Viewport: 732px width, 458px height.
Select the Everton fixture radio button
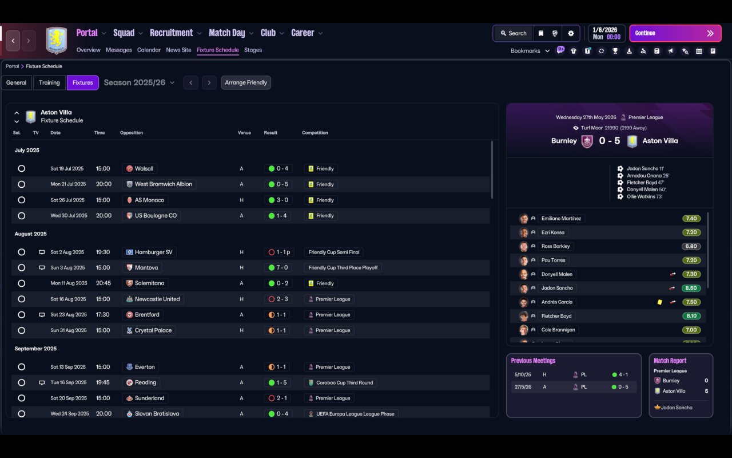22,367
